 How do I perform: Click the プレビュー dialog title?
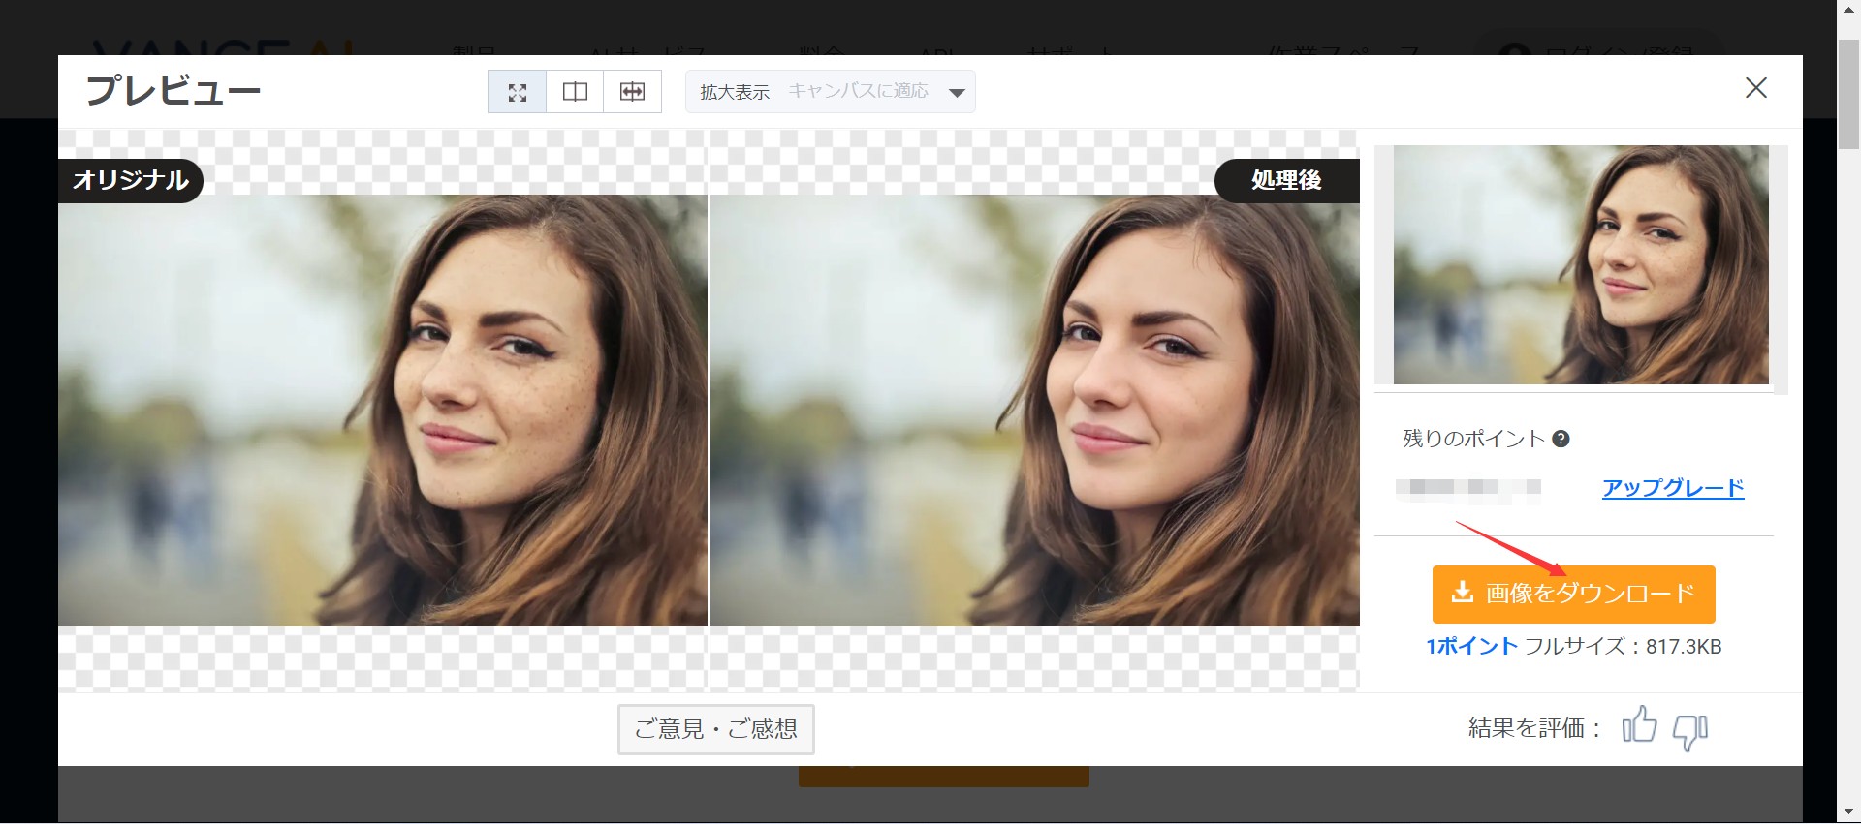coord(173,91)
